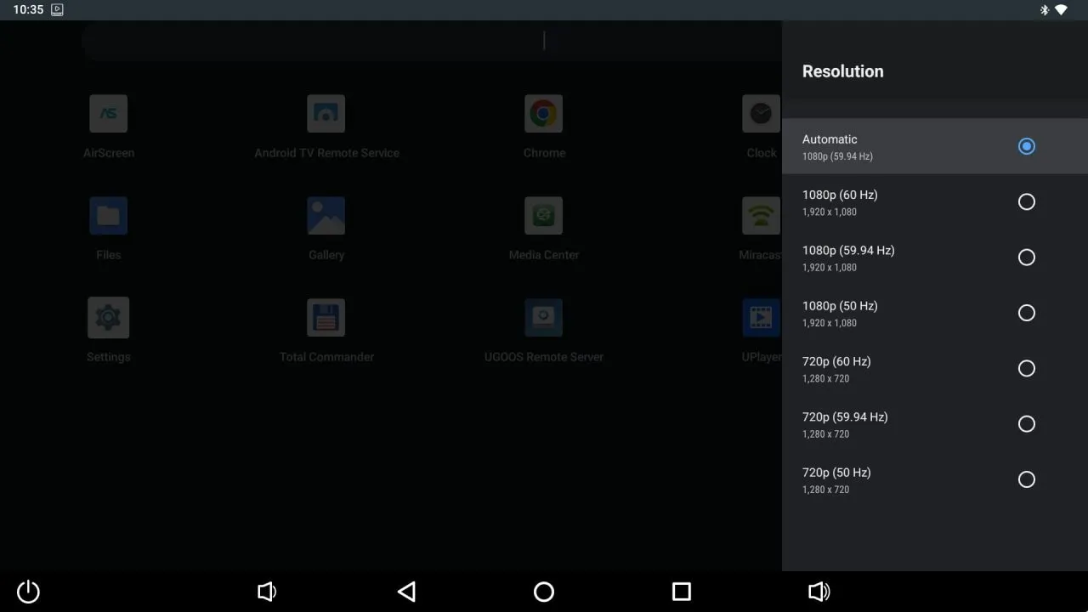1088x612 pixels.
Task: Select 1080p (50 Hz) resolution
Action: (x=935, y=313)
